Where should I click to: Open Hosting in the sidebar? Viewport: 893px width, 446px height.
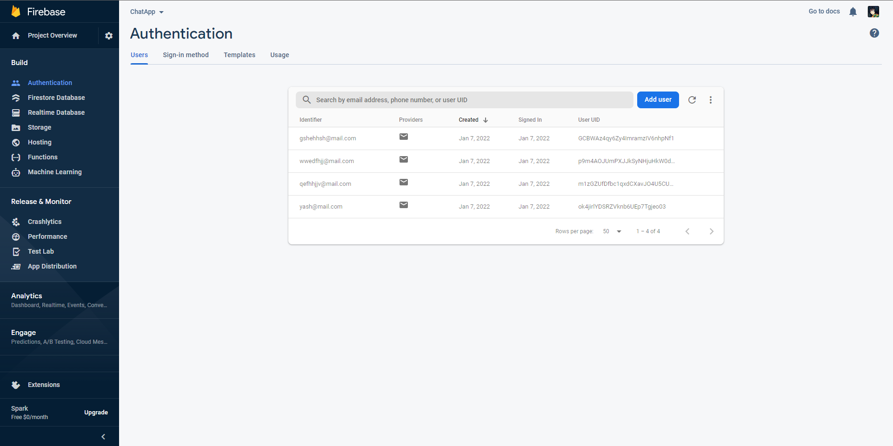click(x=40, y=142)
